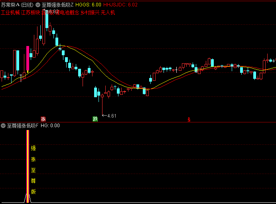This screenshot has height=204, width=276.
Task: Click the sub-chart title 至尊强涨低吸F
Action: [x=22, y=126]
